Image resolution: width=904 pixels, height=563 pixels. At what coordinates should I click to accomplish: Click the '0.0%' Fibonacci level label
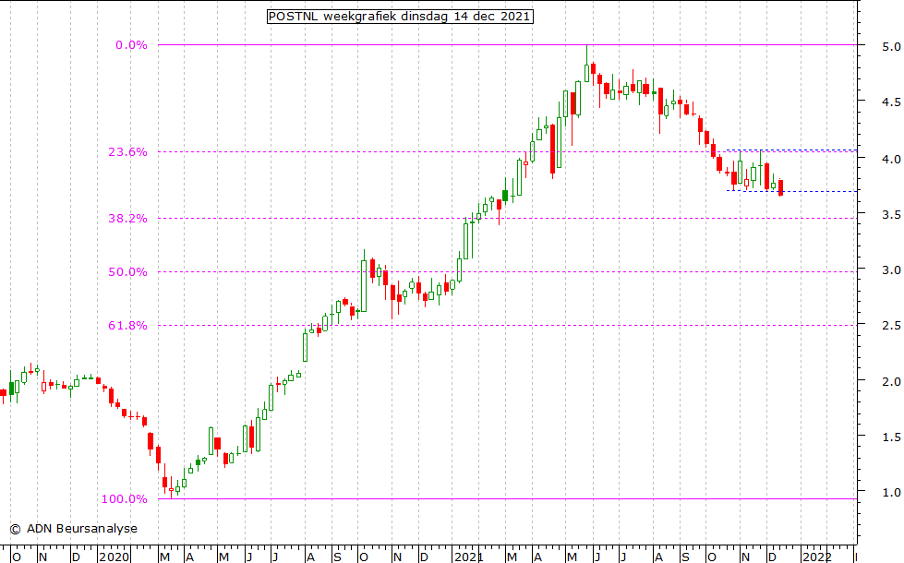131,45
